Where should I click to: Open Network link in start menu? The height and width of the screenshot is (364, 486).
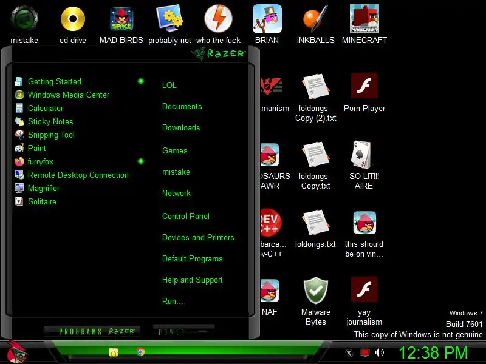[x=176, y=193]
